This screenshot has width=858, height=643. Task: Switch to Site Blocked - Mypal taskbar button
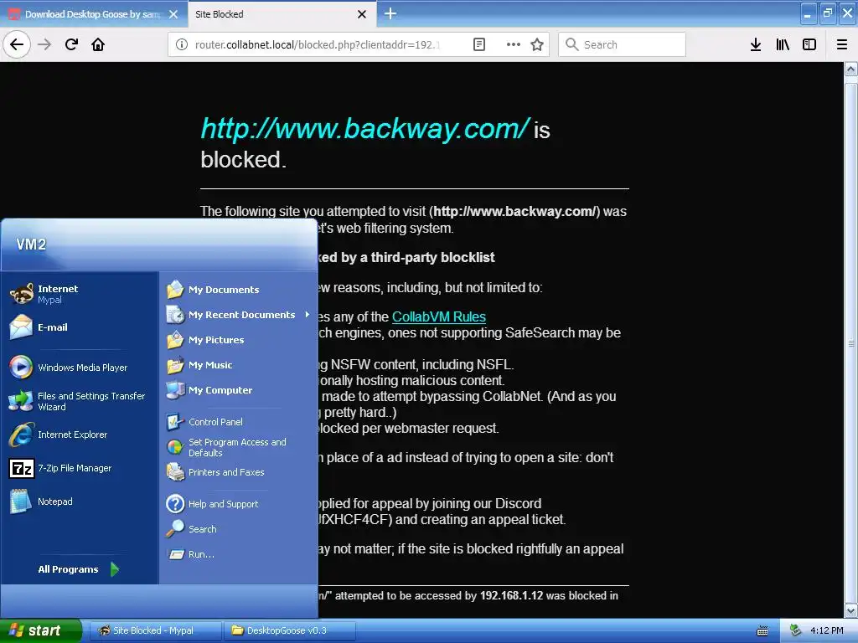pyautogui.click(x=155, y=630)
